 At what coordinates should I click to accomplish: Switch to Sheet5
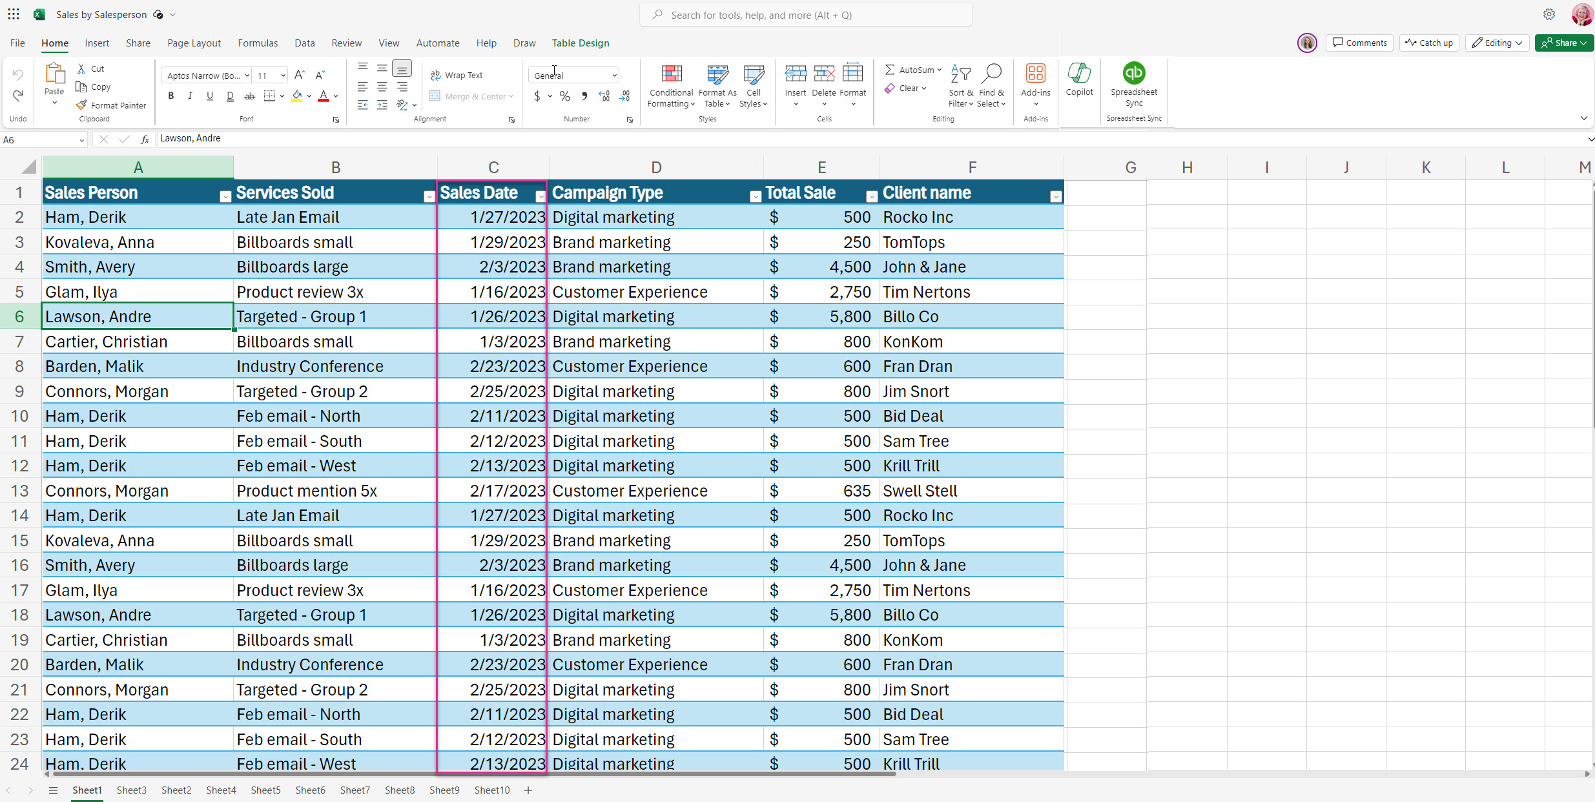[x=266, y=790]
